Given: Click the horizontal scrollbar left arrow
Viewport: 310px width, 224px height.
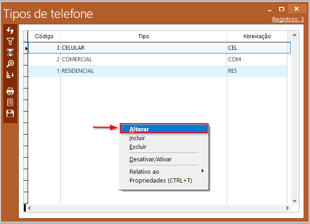Looking at the screenshot, I should [29, 208].
